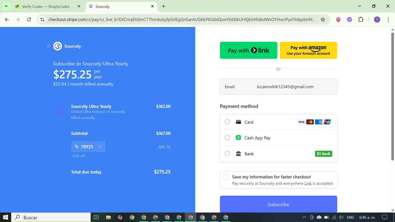Viewport: 395px width, 222px height.
Task: Open the Chrome profile T avatar
Action: [377, 19]
